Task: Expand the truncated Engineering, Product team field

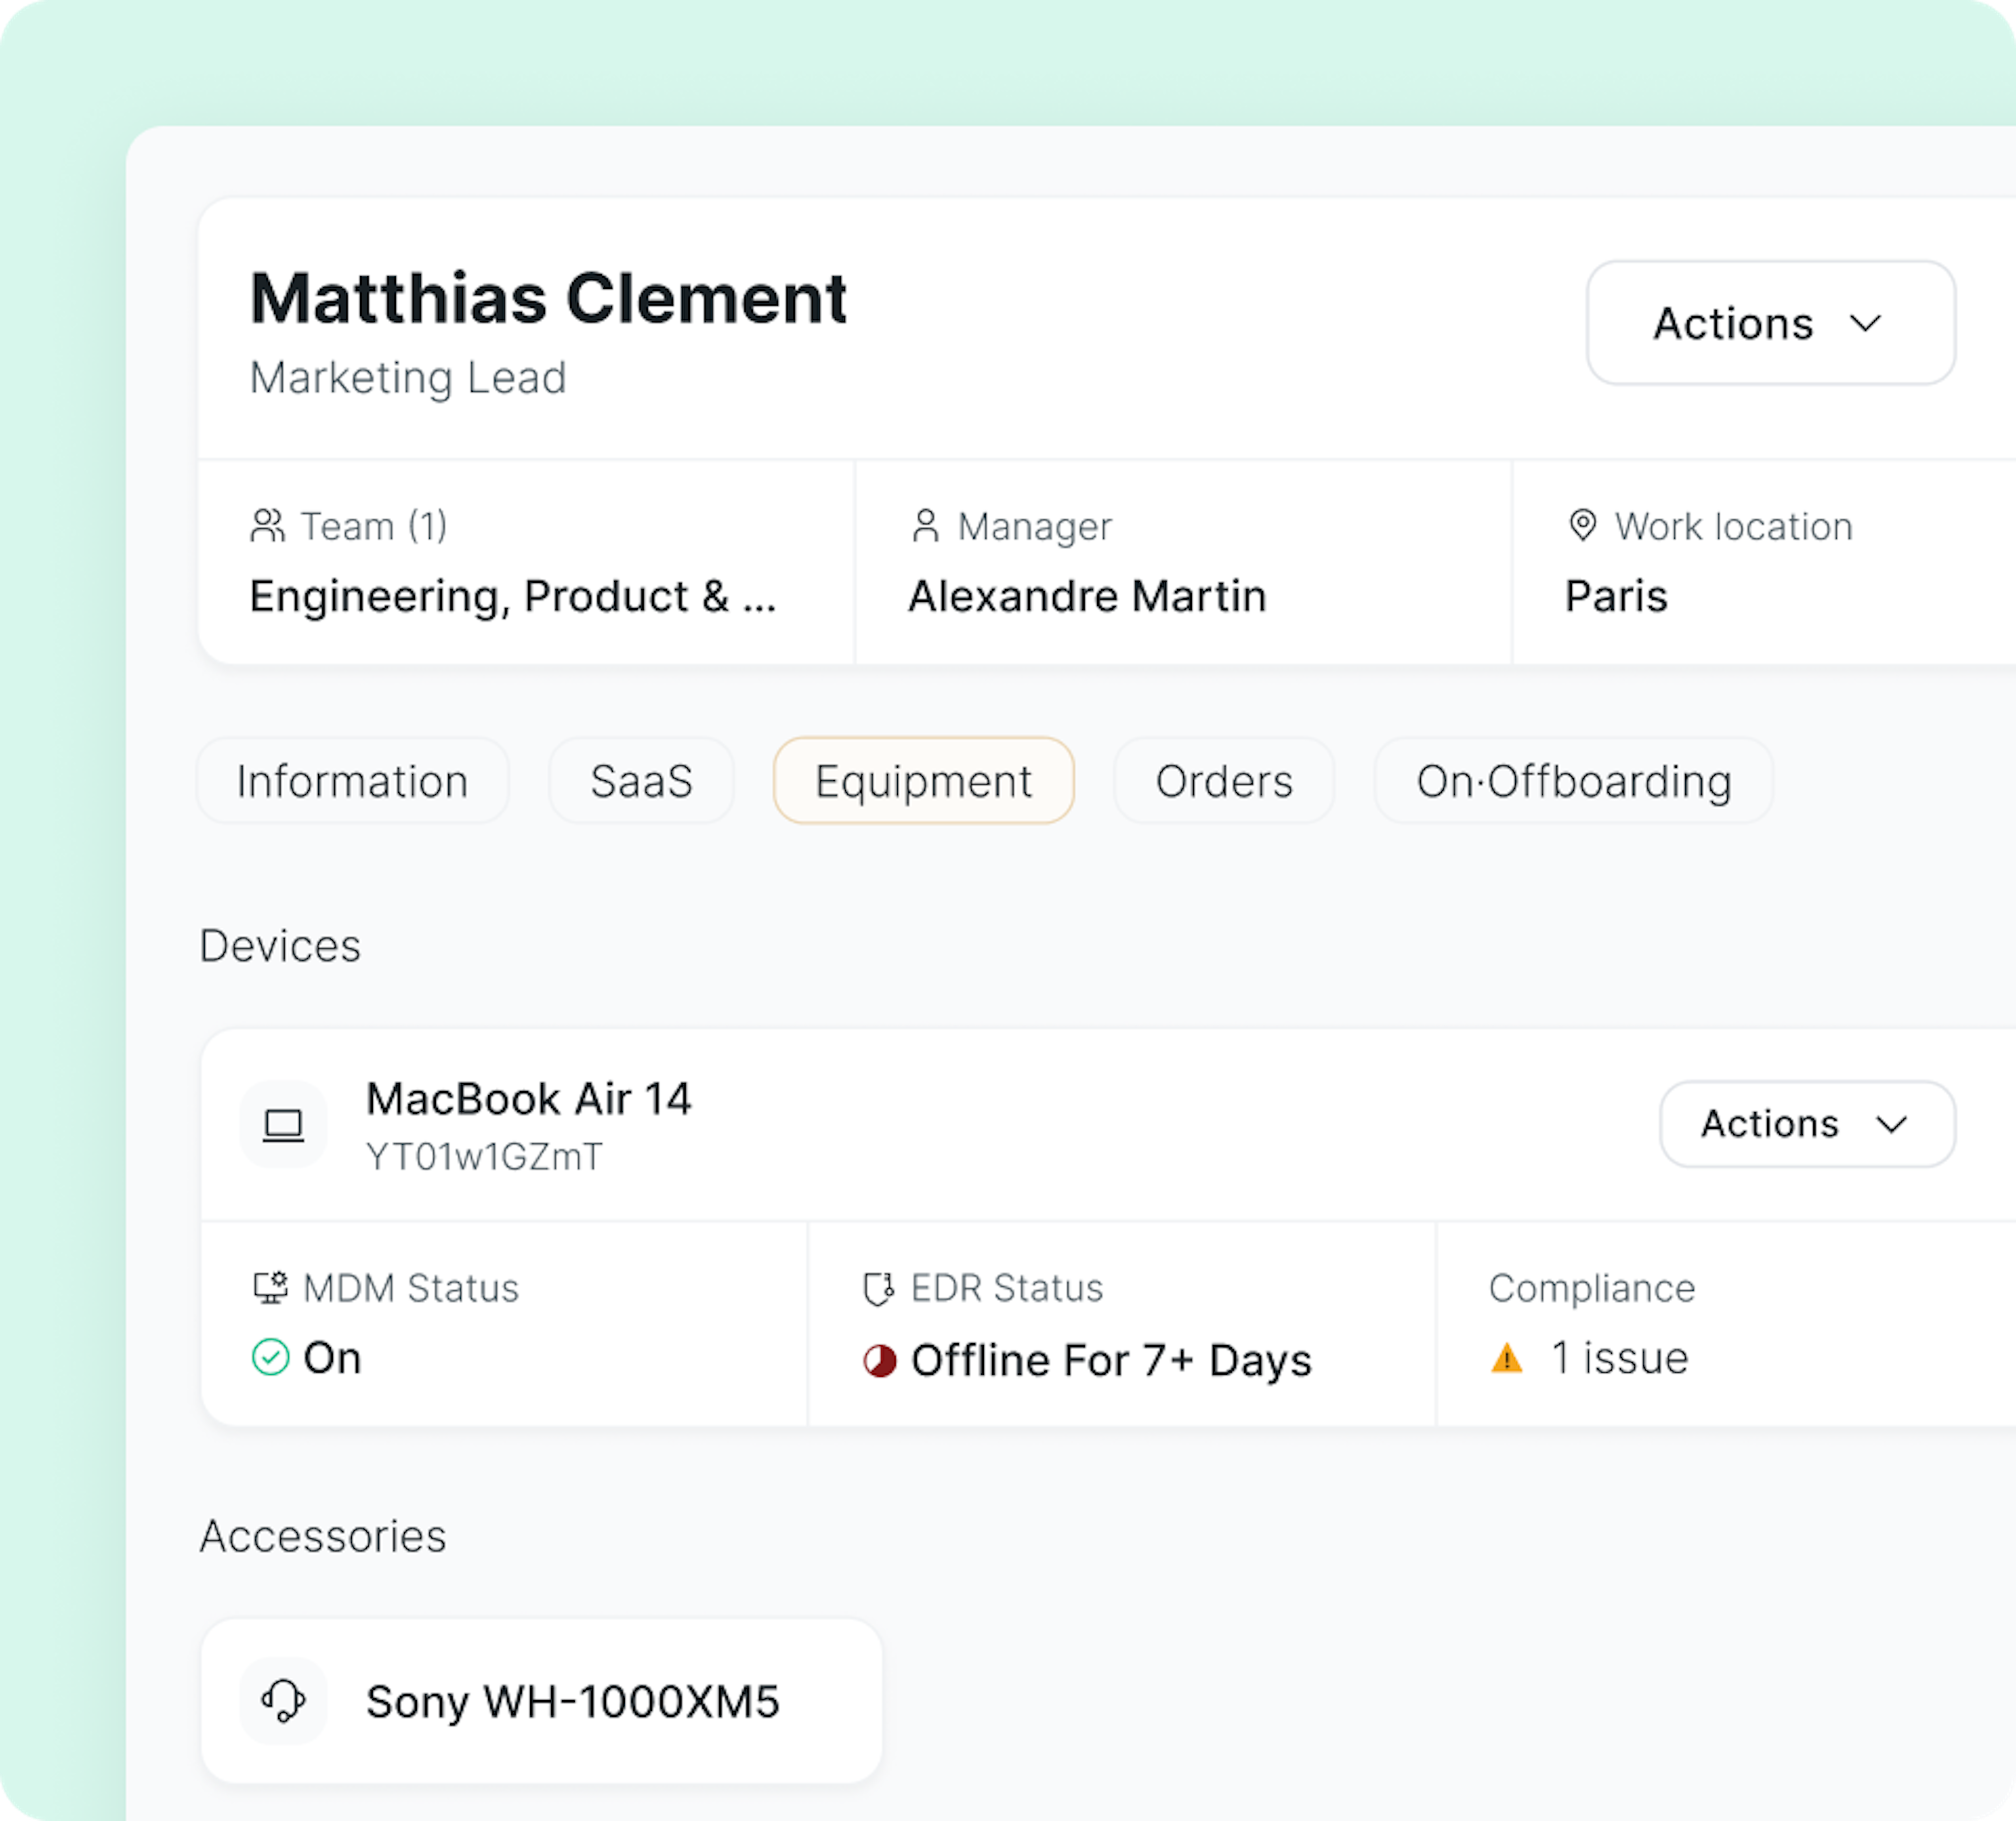Action: (512, 596)
